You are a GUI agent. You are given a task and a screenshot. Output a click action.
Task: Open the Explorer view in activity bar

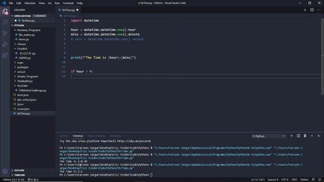click(x=5, y=11)
